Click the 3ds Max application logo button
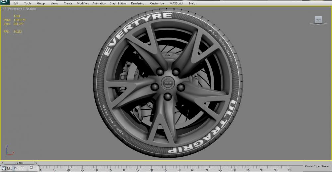Image resolution: width=332 pixels, height=172 pixels. (5, 2)
